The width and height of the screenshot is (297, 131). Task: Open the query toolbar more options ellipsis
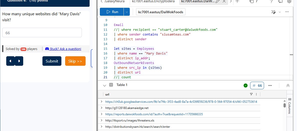click(x=287, y=12)
